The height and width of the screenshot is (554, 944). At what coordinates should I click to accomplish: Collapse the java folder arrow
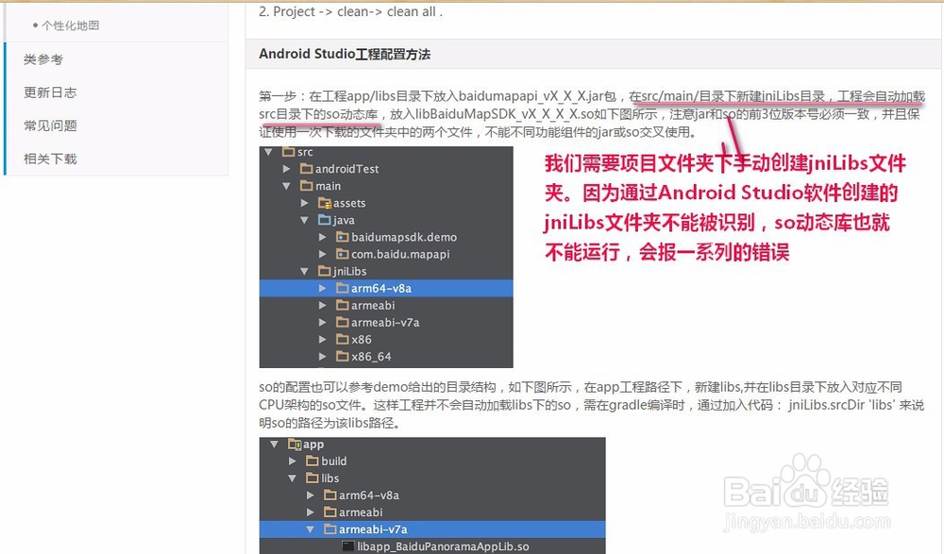305,221
